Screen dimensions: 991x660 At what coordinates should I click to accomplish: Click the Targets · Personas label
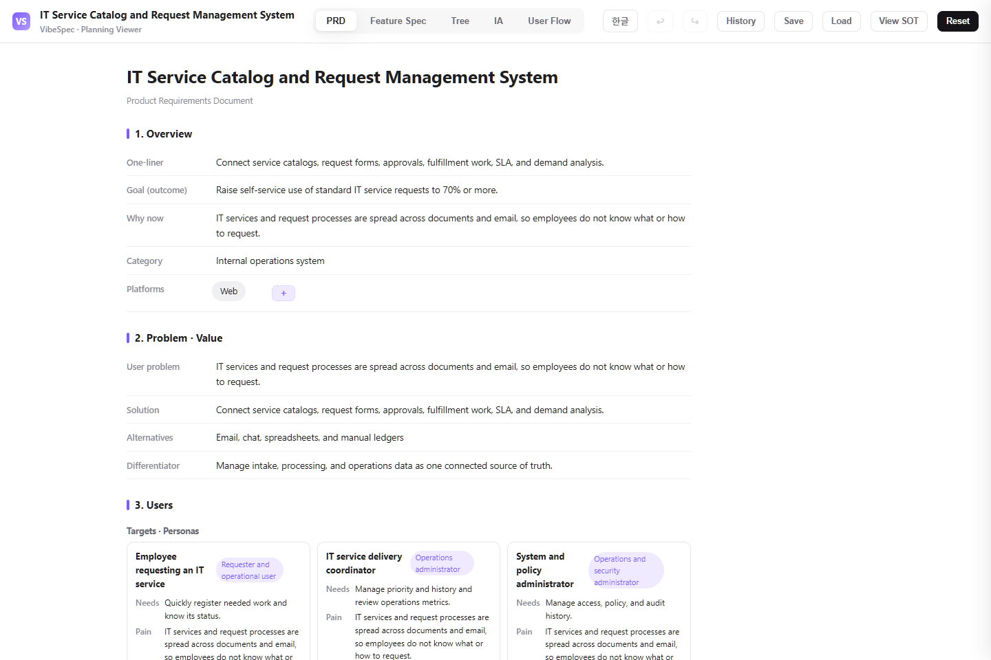coord(162,531)
